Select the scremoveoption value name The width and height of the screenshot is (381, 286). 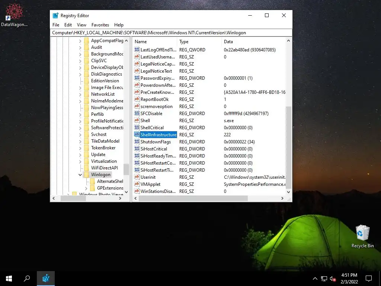(x=157, y=106)
